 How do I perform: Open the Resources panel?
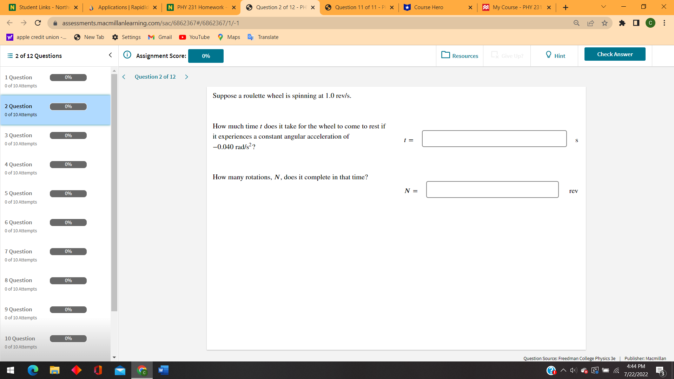tap(460, 55)
